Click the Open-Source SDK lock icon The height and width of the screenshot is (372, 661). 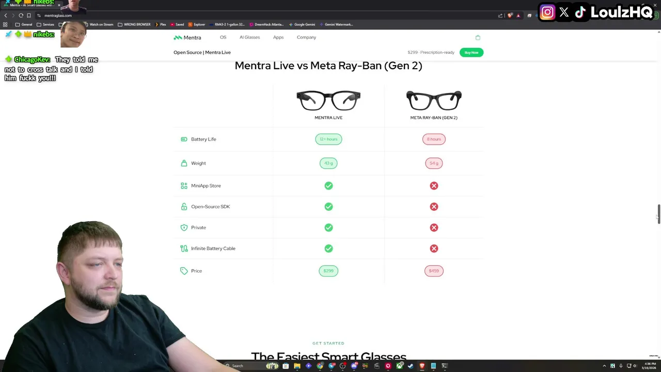pyautogui.click(x=184, y=207)
